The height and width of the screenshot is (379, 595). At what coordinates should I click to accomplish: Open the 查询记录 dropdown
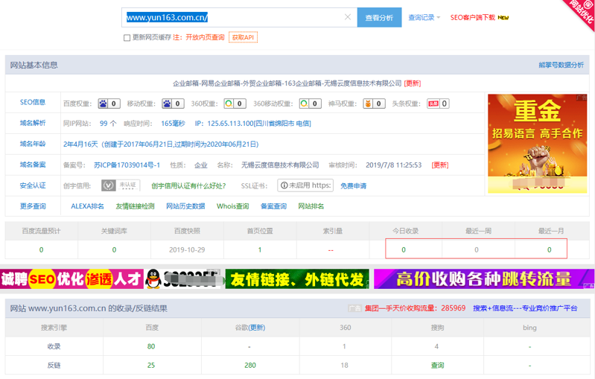[424, 17]
